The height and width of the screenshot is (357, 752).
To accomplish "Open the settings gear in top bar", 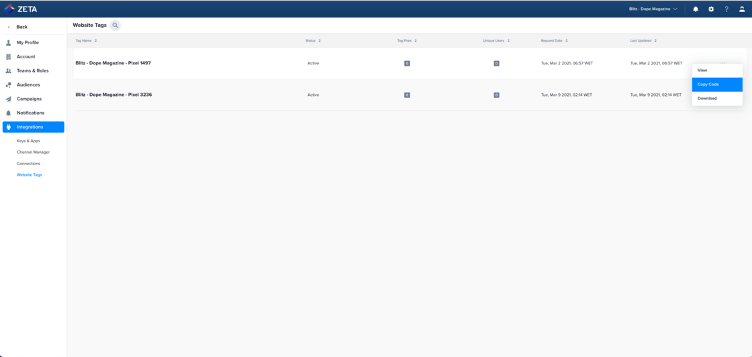I will pos(711,9).
